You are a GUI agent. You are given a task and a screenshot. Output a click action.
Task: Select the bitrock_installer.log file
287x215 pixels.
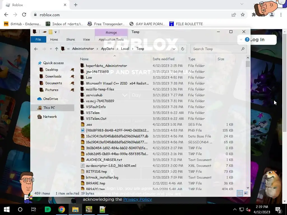click(102, 177)
